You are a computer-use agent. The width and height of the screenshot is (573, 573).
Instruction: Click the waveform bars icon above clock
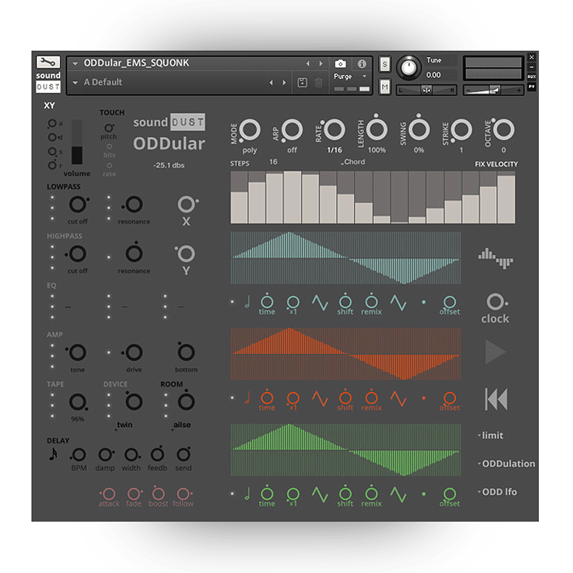click(496, 258)
